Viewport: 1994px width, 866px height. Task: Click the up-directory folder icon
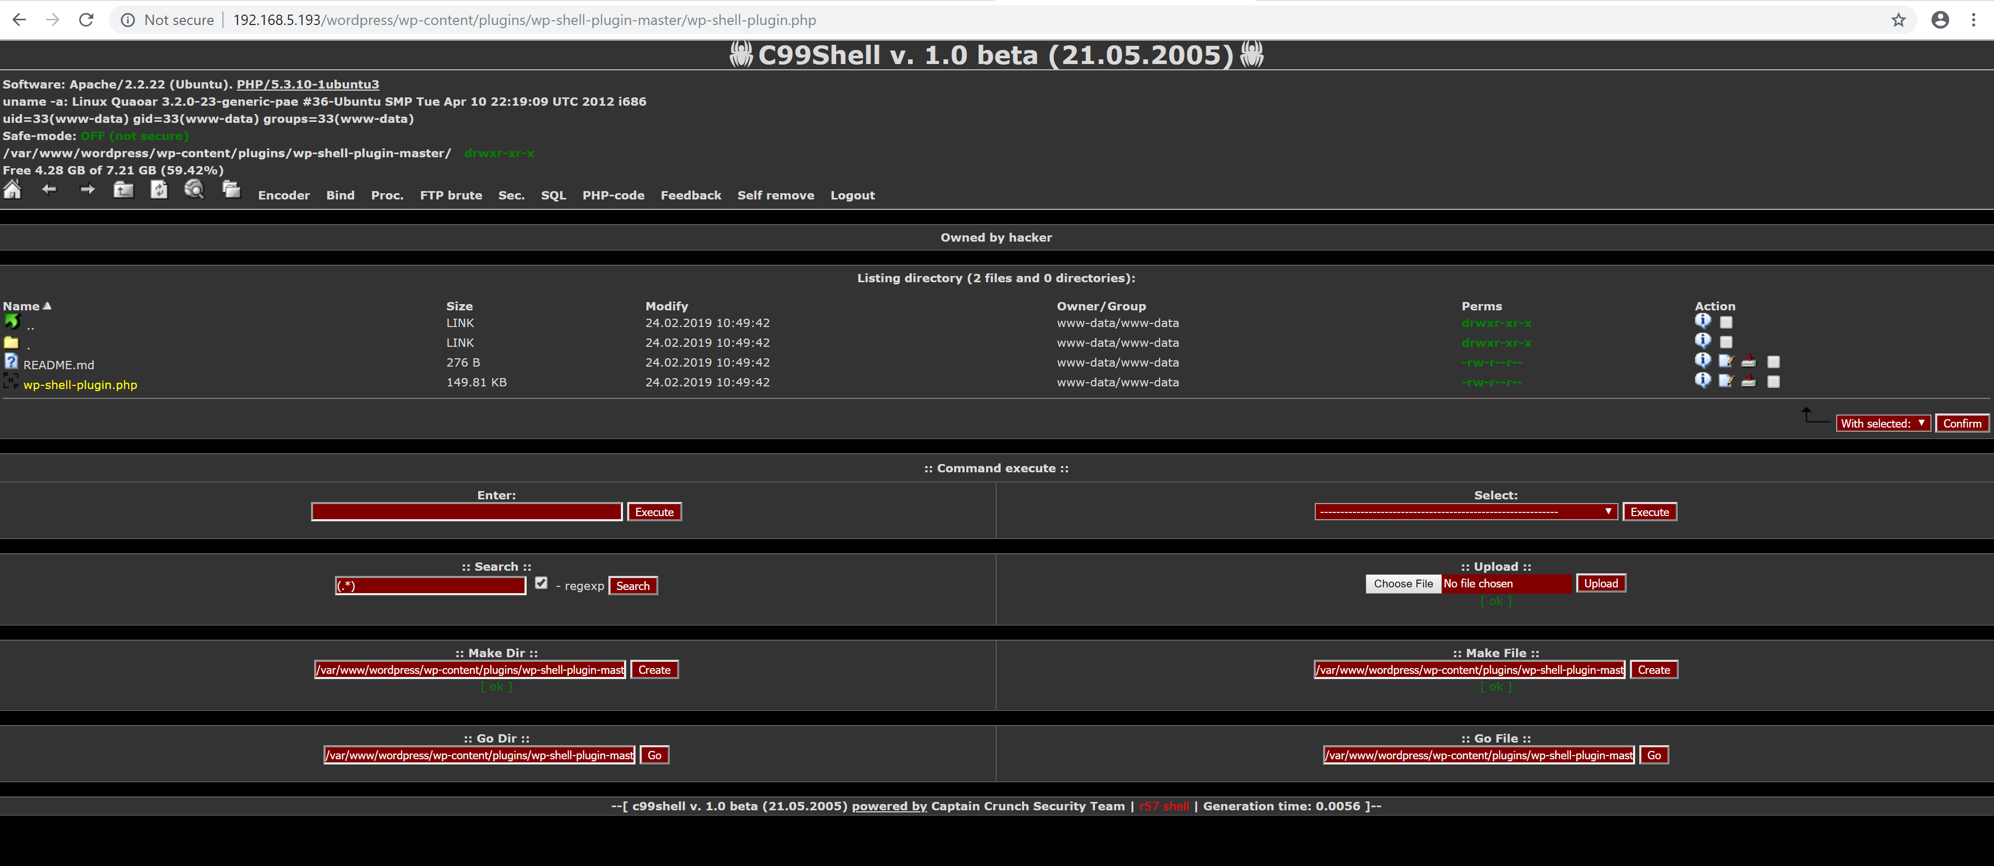tap(124, 190)
